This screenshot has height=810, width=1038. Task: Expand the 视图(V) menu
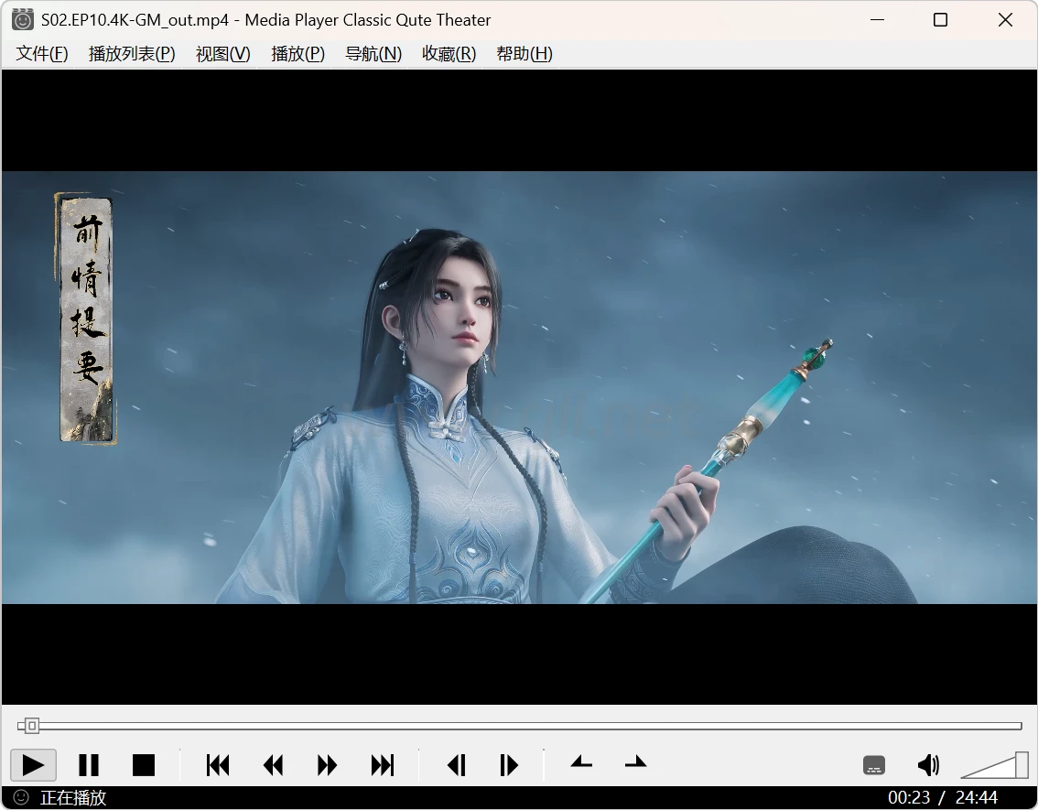pos(222,54)
